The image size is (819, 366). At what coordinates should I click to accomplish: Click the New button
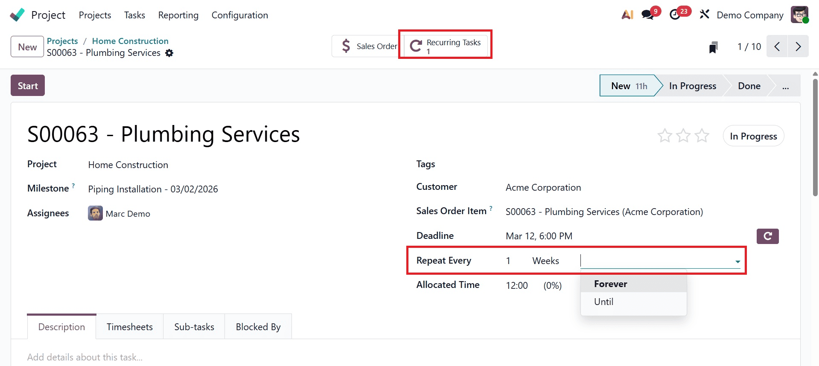27,46
